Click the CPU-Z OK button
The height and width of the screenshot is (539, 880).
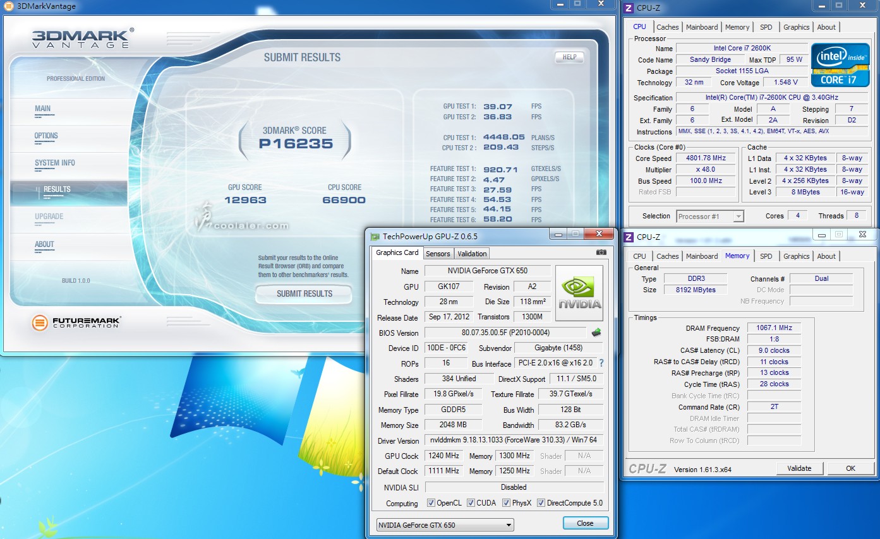tap(850, 468)
